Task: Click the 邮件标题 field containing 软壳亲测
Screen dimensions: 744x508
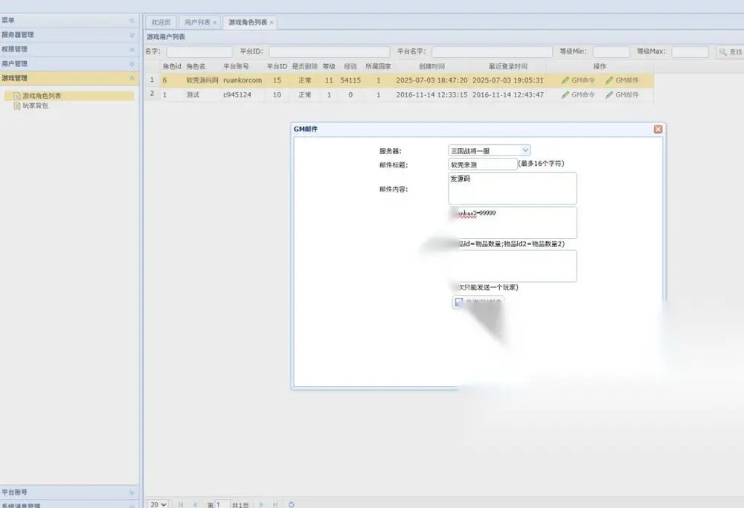Action: click(x=483, y=164)
